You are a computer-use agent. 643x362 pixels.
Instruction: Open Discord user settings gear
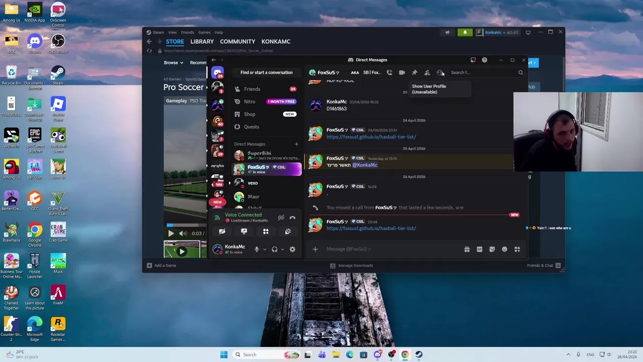292,249
